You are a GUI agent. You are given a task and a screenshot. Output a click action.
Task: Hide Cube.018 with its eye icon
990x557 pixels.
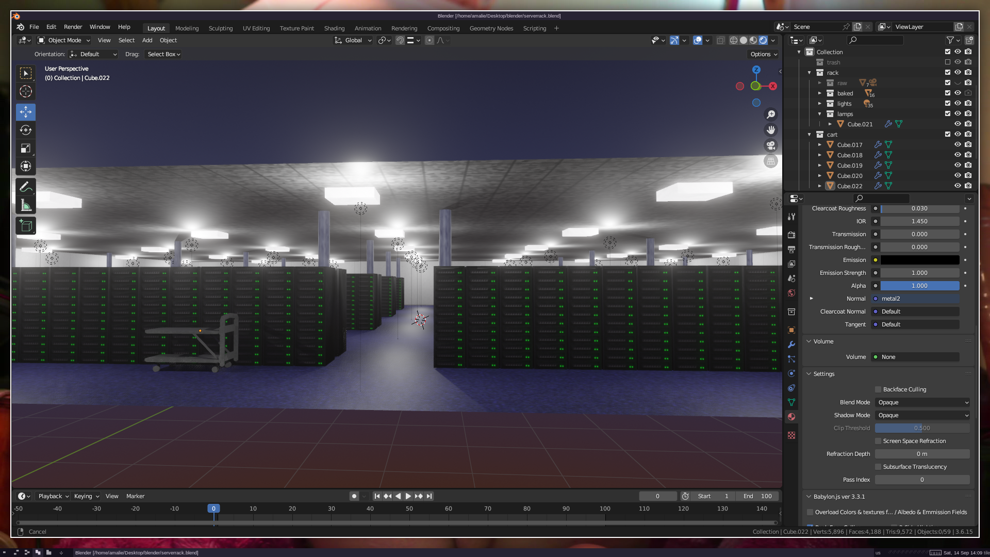coord(958,155)
